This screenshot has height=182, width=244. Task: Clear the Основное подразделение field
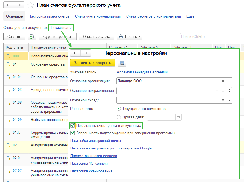click(223, 91)
